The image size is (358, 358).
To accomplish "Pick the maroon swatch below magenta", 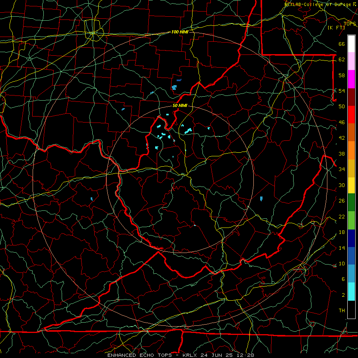I will [351, 97].
